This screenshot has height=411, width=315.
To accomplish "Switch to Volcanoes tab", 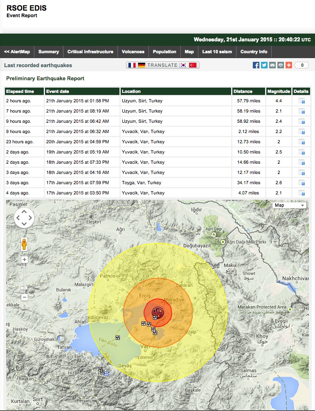I will [x=133, y=52].
